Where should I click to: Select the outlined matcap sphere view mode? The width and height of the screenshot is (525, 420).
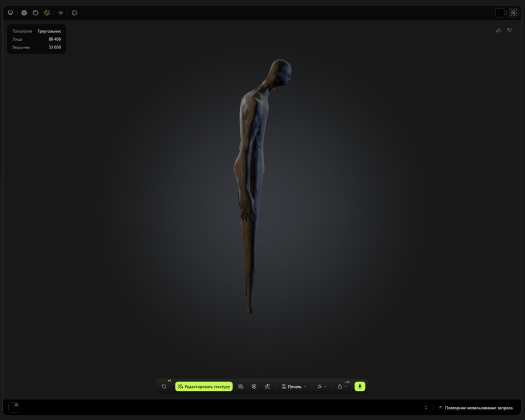(x=36, y=13)
